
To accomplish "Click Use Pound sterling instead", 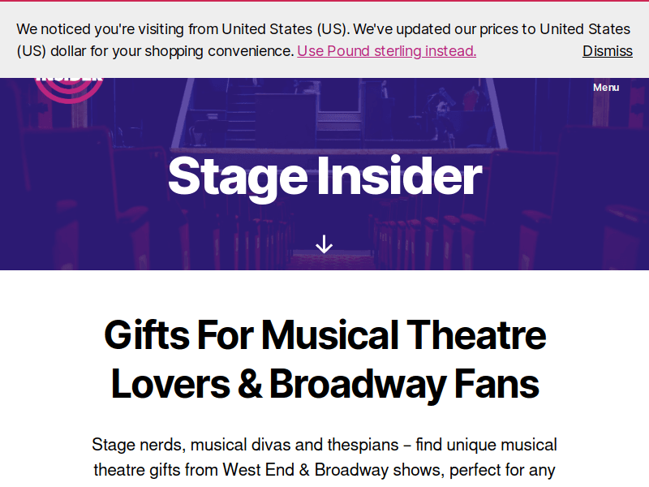I will click(x=386, y=50).
